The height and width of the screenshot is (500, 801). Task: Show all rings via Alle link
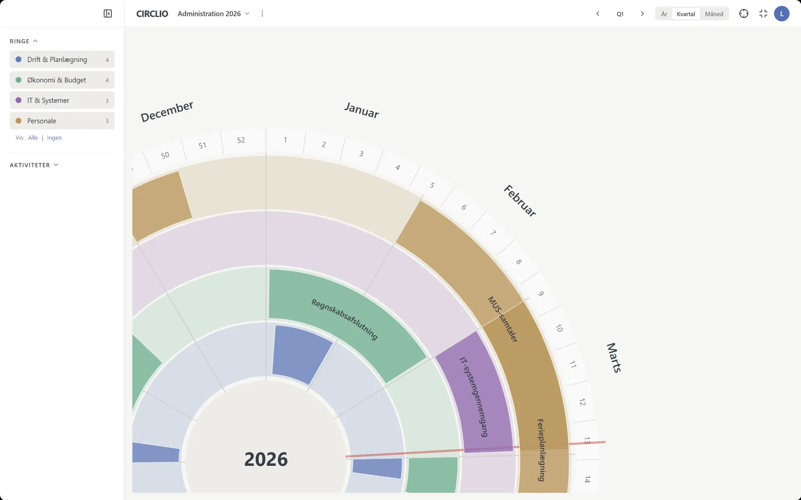(33, 138)
